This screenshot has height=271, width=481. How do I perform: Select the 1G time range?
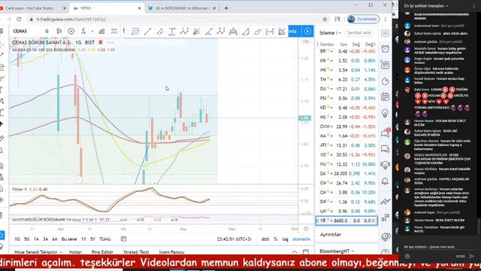[17, 239]
